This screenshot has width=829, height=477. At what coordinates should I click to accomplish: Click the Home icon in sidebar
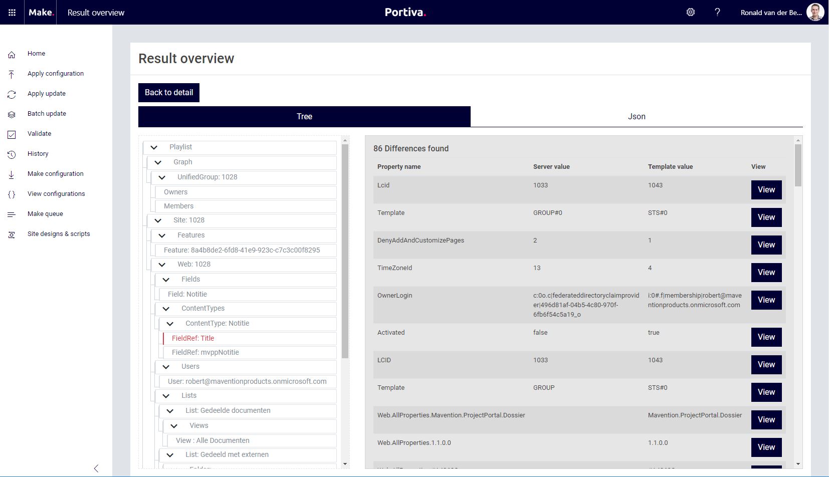pyautogui.click(x=12, y=54)
